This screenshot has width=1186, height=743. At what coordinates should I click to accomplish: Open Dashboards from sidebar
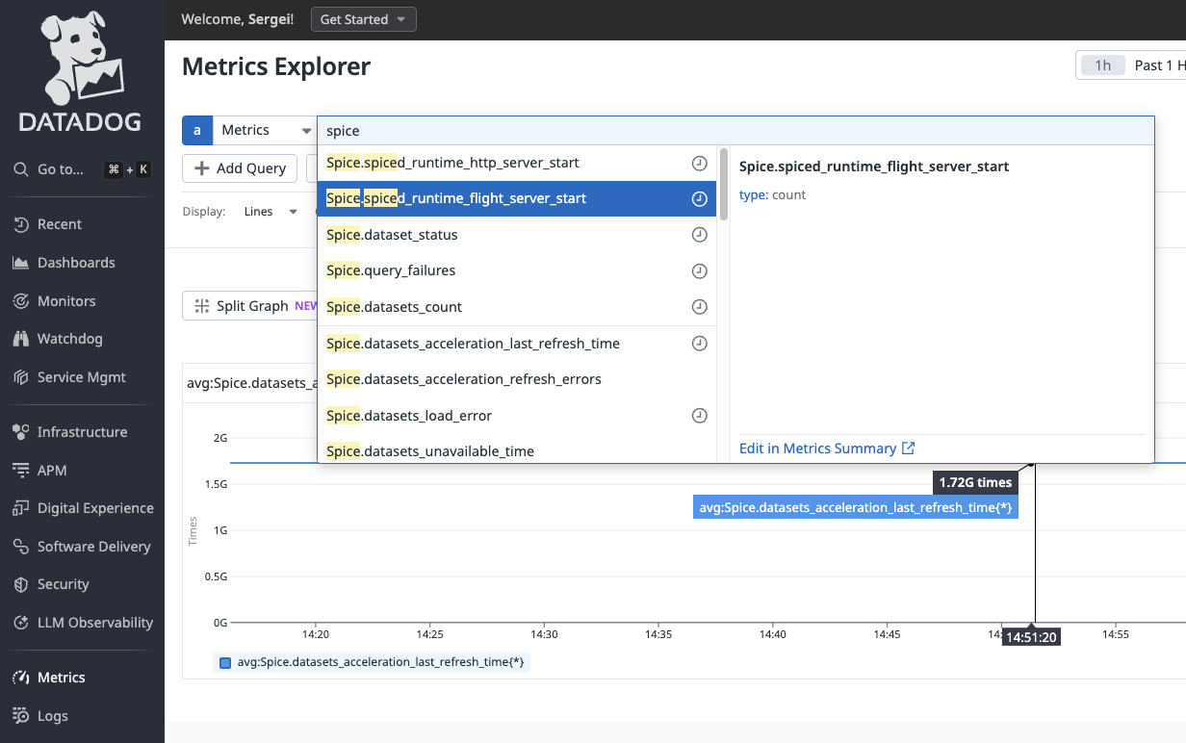pos(75,263)
